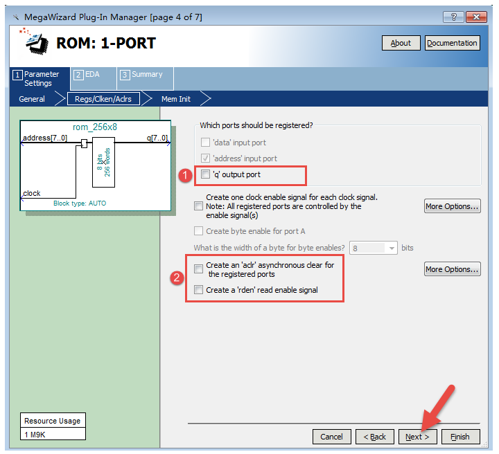Enable one clock enable signal checkbox
This screenshot has width=499, height=454.
(x=200, y=206)
